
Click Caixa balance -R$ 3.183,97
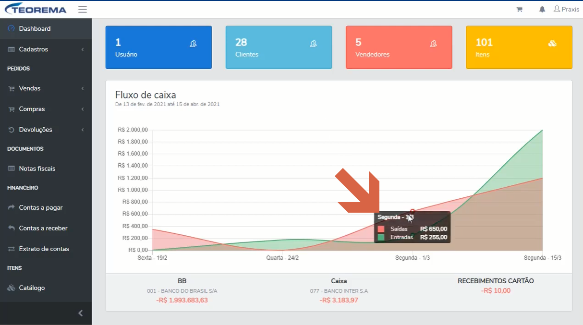click(339, 301)
